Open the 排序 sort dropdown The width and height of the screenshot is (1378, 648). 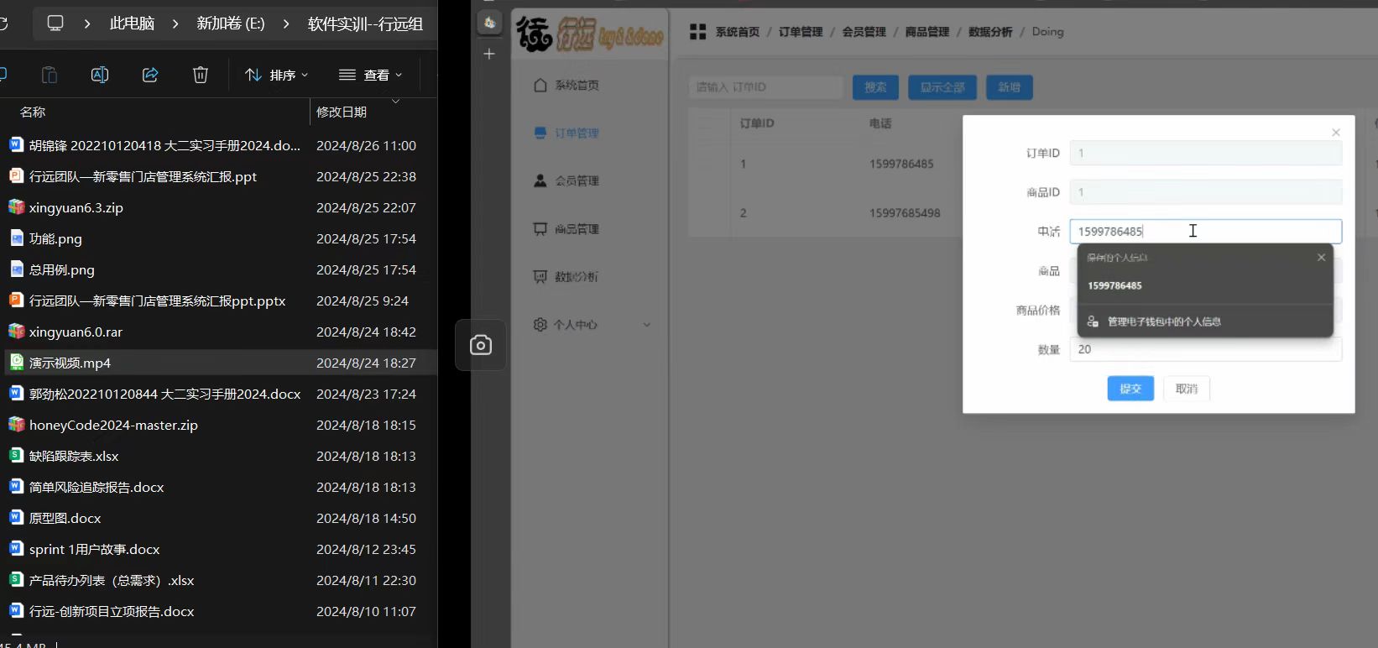276,75
